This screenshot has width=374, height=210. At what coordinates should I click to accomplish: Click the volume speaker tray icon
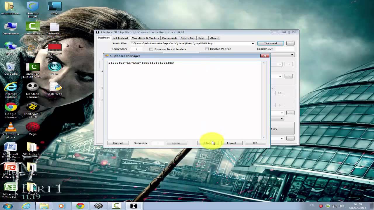(342, 206)
